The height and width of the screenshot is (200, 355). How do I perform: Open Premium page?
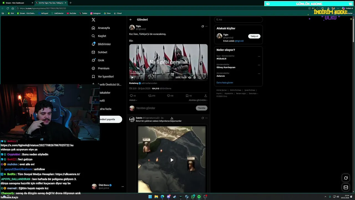click(100, 68)
